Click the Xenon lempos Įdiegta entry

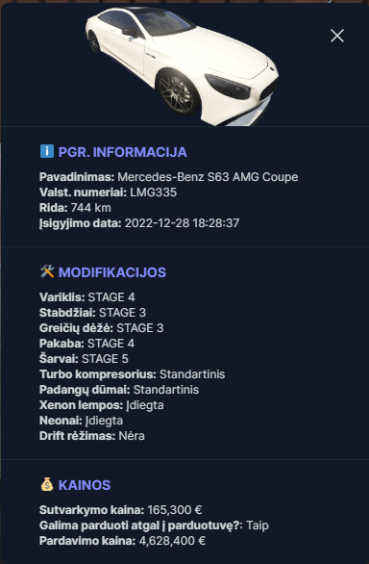click(x=102, y=405)
